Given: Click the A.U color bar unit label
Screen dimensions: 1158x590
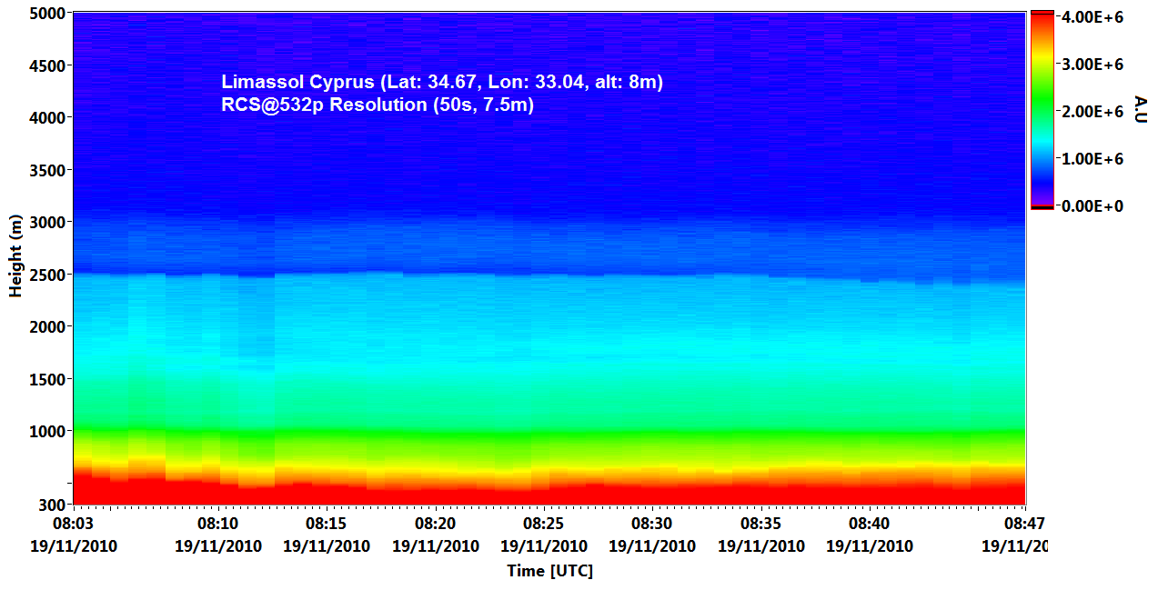Looking at the screenshot, I should [1140, 110].
